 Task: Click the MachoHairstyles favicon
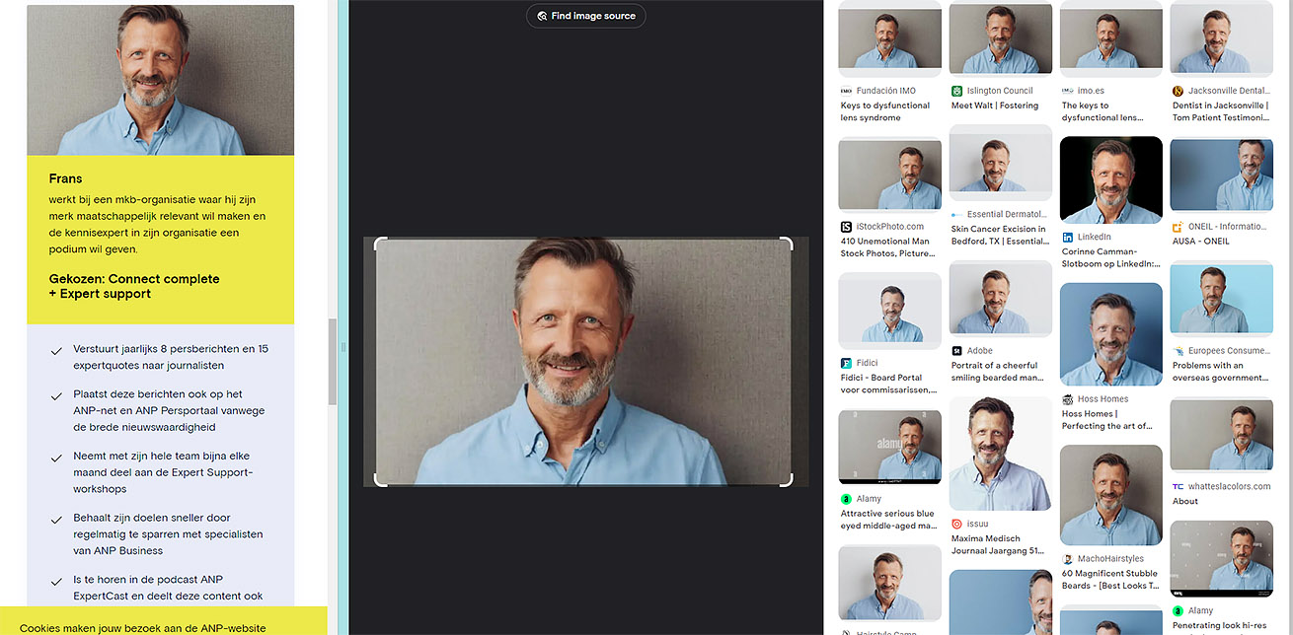[x=1067, y=559]
